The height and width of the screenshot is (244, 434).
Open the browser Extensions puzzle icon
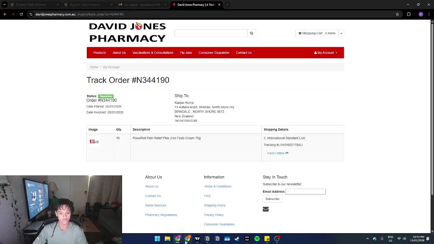click(x=409, y=14)
